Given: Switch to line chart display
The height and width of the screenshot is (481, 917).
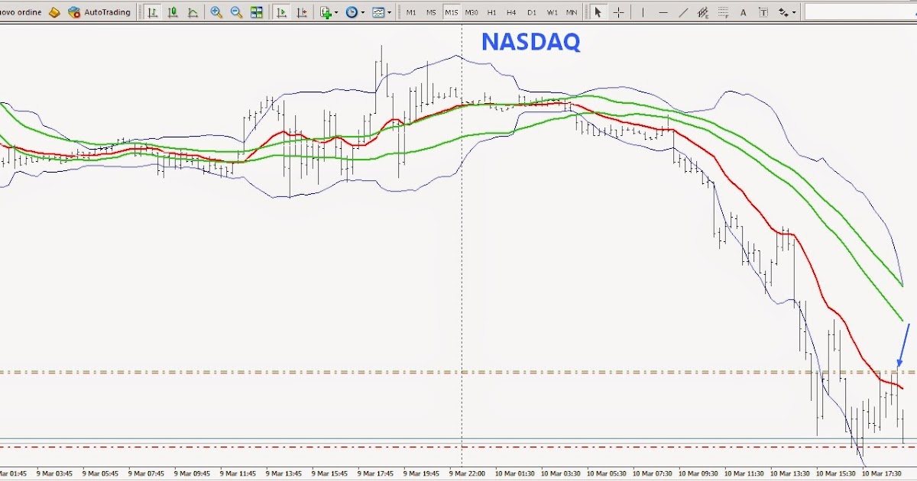Looking at the screenshot, I should coord(193,12).
